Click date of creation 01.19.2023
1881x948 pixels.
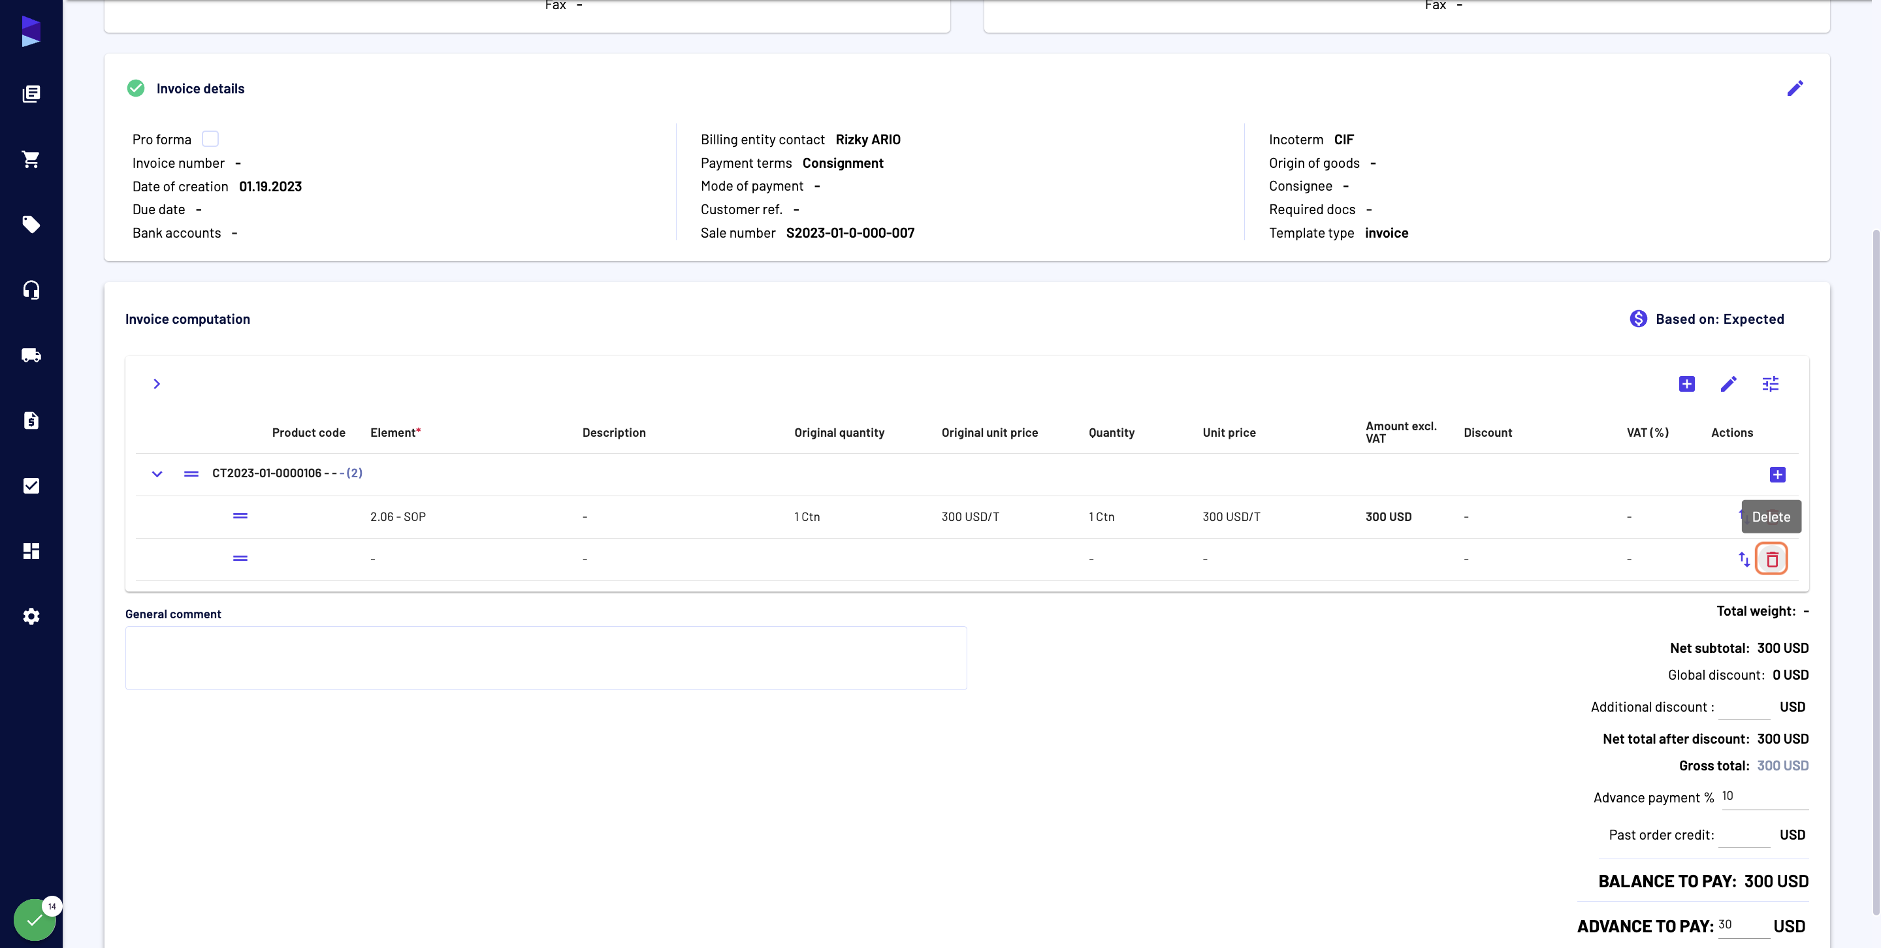(x=270, y=186)
